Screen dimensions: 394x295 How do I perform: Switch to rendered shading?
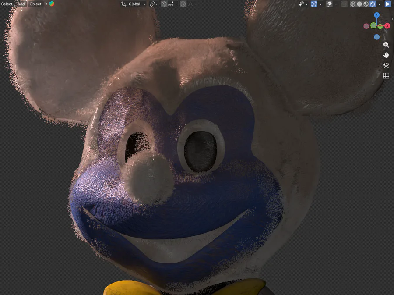[373, 4]
